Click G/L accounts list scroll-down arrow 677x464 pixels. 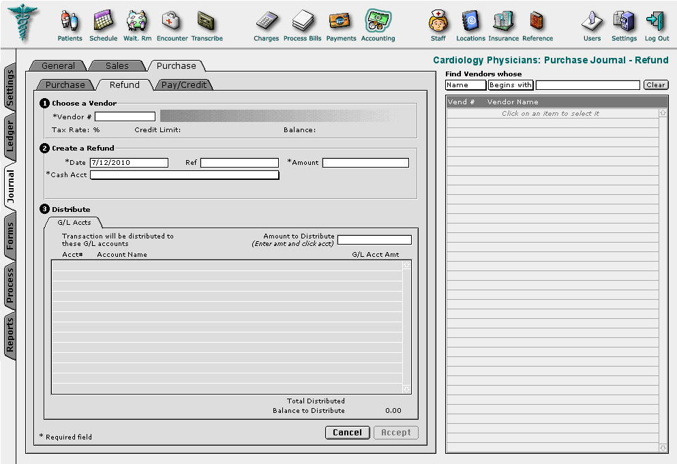[406, 389]
